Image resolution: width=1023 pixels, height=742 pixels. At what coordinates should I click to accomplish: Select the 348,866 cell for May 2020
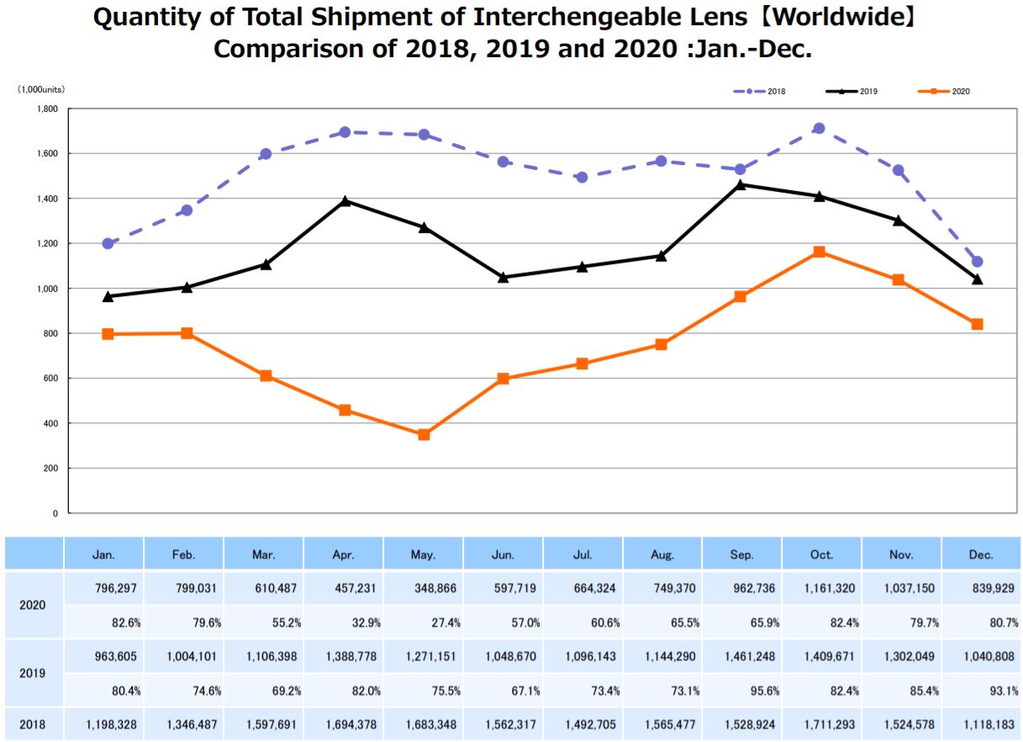click(x=424, y=588)
